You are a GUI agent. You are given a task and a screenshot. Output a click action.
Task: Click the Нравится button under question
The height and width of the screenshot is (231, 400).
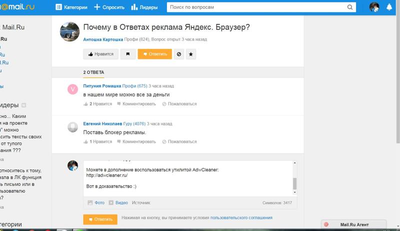pos(101,54)
